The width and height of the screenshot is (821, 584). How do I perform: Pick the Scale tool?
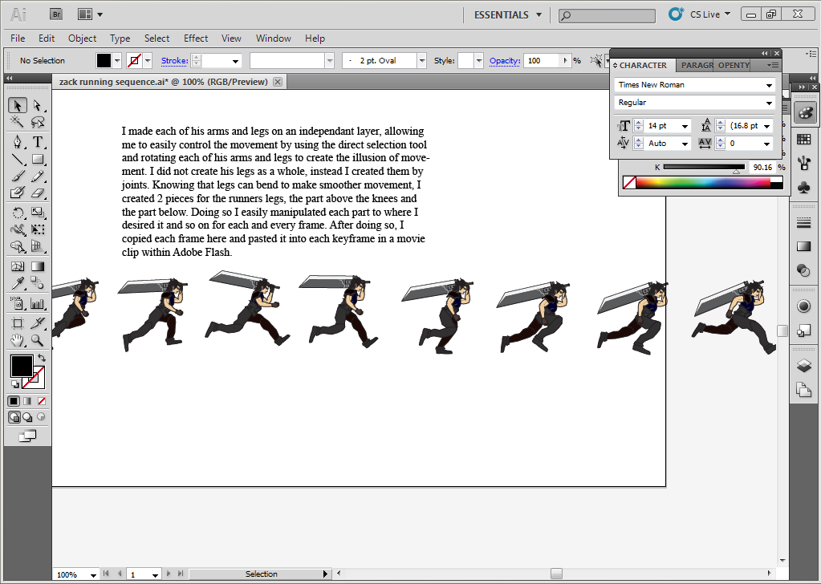coord(37,213)
